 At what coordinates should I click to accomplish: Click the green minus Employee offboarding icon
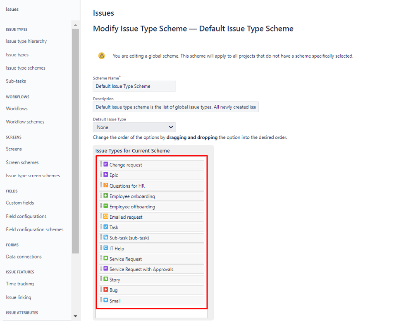pos(105,206)
